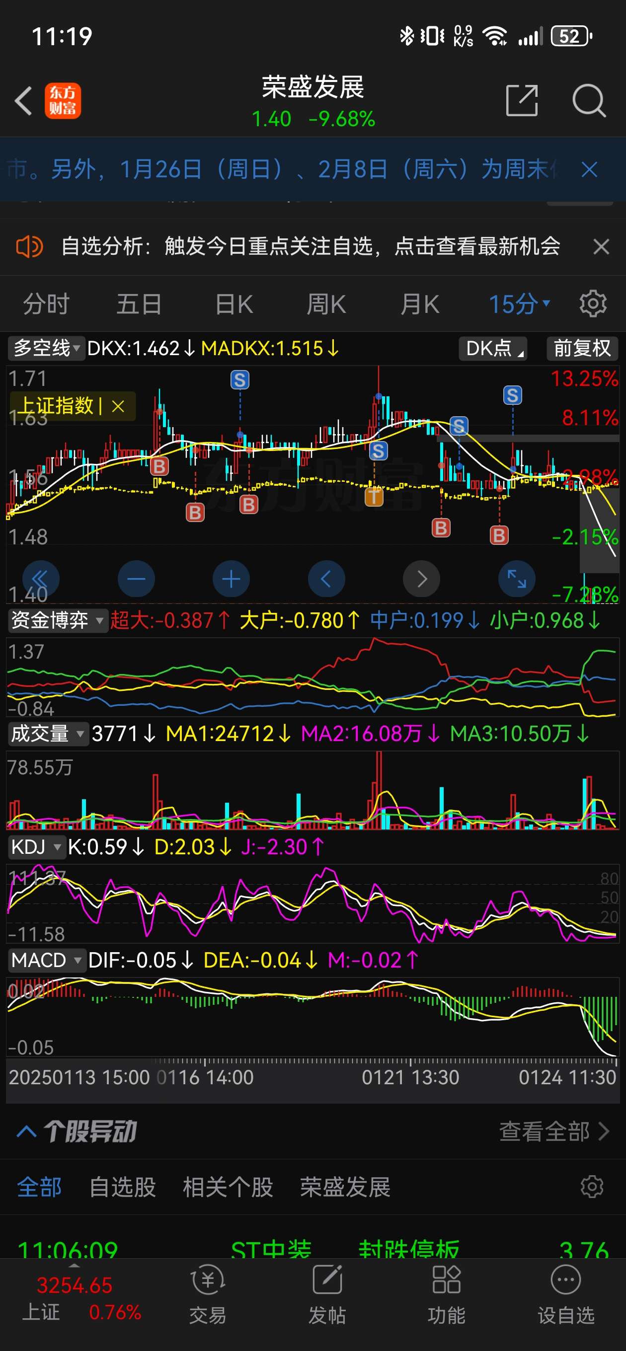Collapse the 个股异动 section
Image resolution: width=626 pixels, height=1351 pixels.
tap(26, 1132)
